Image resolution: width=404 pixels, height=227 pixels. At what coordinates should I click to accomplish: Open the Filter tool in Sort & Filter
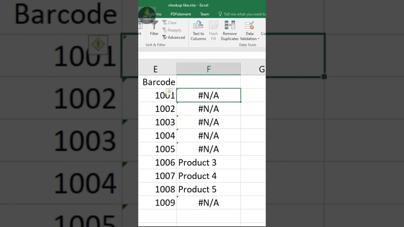pyautogui.click(x=154, y=28)
